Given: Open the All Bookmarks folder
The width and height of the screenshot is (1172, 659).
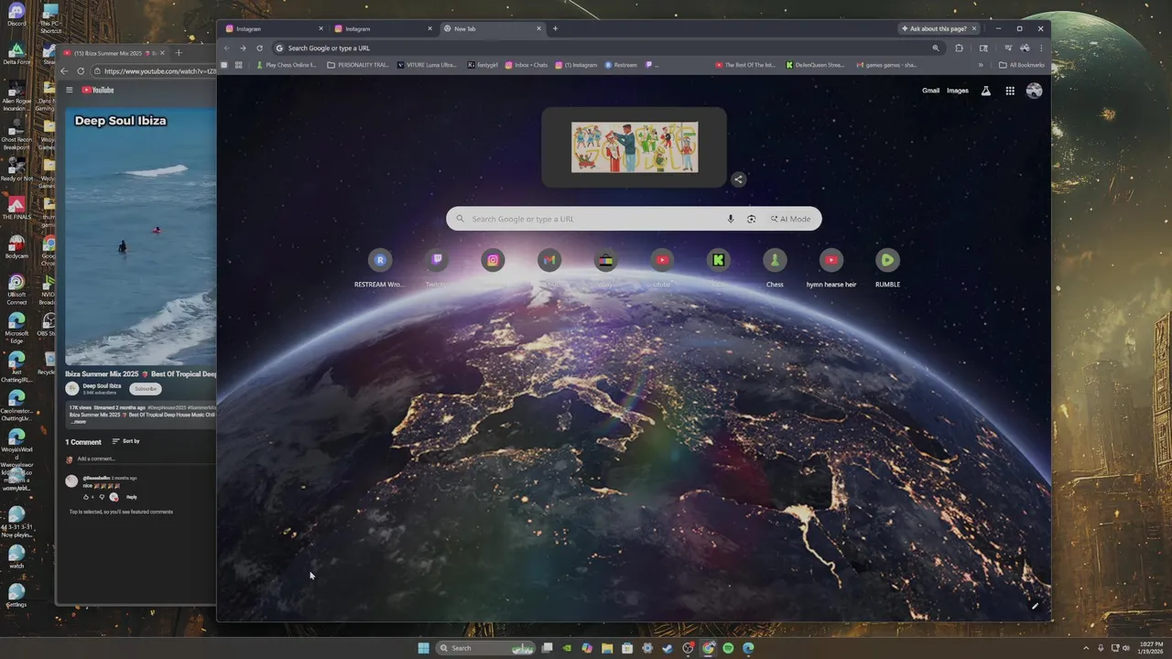Looking at the screenshot, I should point(1021,65).
